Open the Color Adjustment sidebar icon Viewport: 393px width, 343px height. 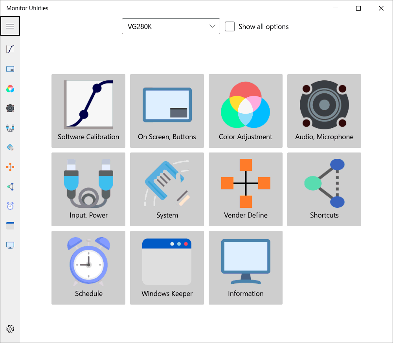point(10,89)
